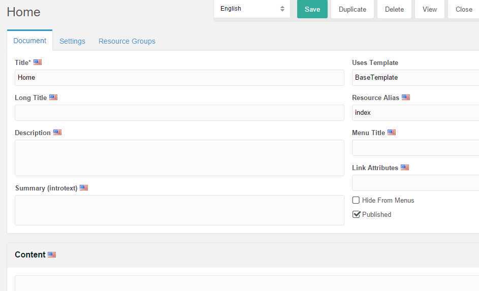The height and width of the screenshot is (291, 479).
Task: Enable the Hide From Menus checkbox
Action: (x=356, y=200)
